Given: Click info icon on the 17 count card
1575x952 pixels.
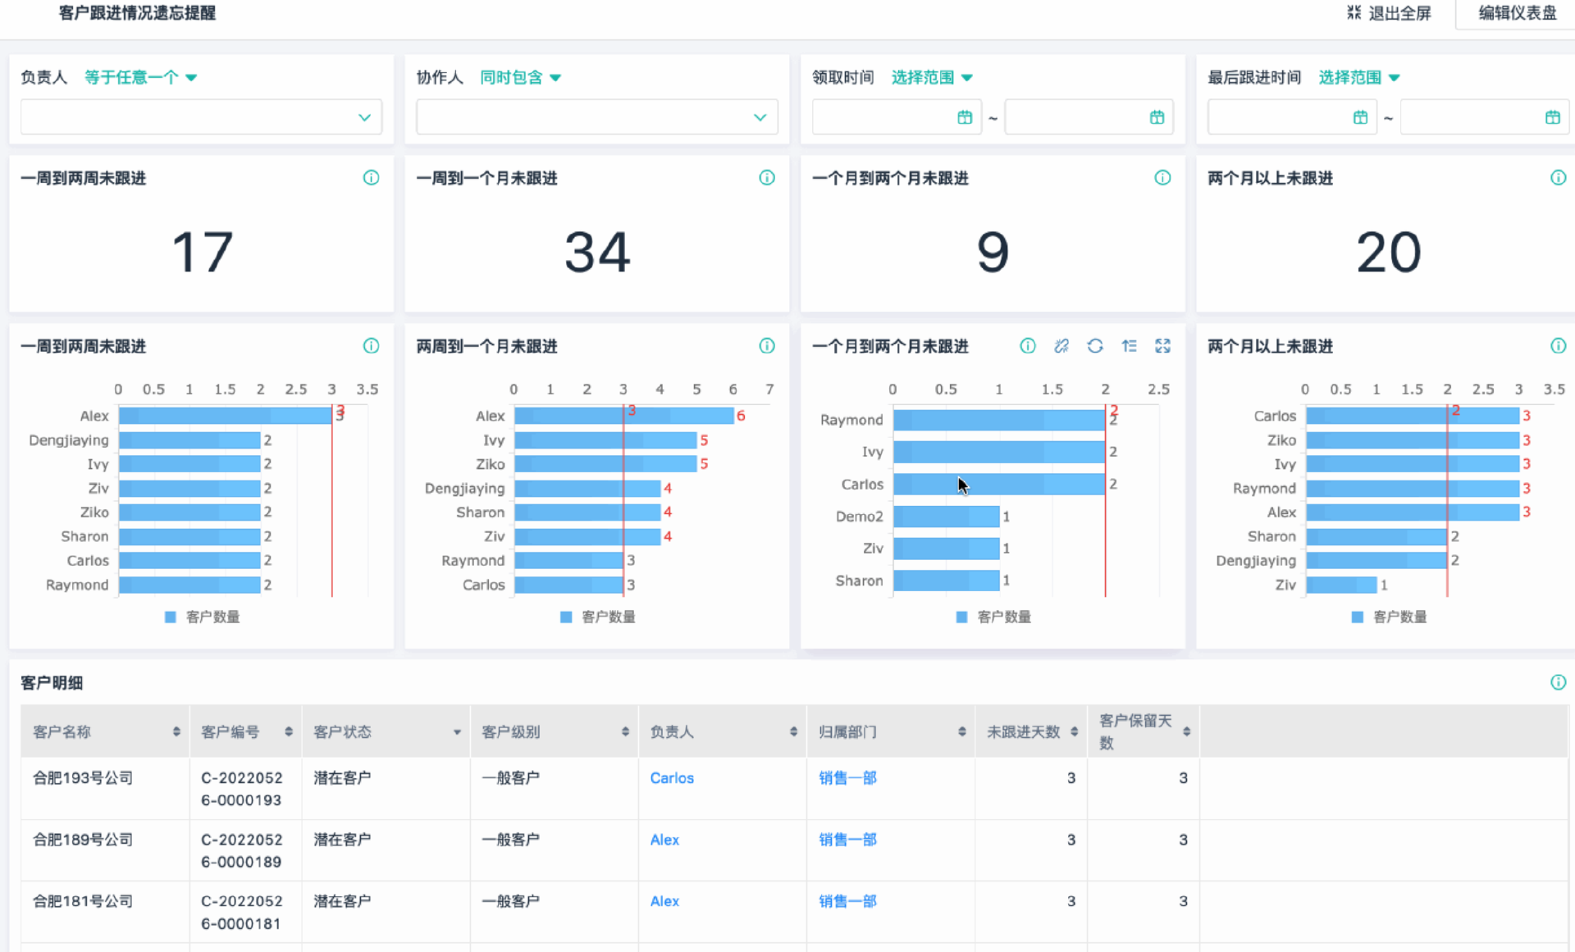Looking at the screenshot, I should click(371, 178).
